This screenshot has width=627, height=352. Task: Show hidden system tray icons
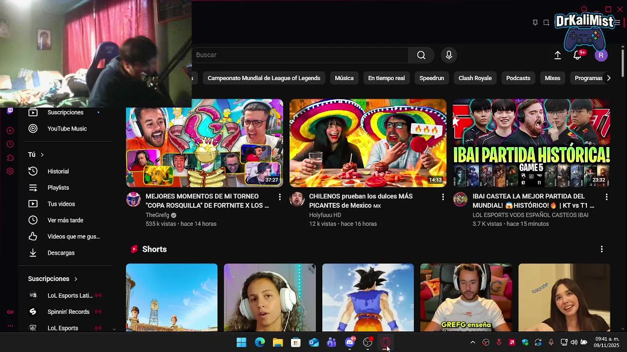coord(473,343)
